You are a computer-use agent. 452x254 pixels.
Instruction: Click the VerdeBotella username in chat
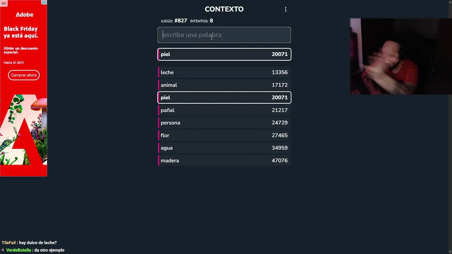click(x=19, y=250)
